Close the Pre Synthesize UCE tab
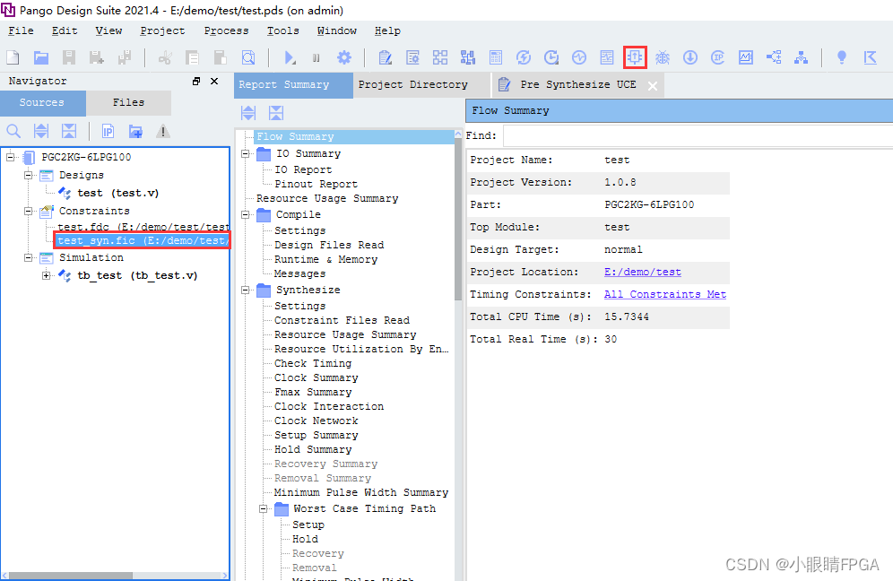This screenshot has width=893, height=581. 653,86
